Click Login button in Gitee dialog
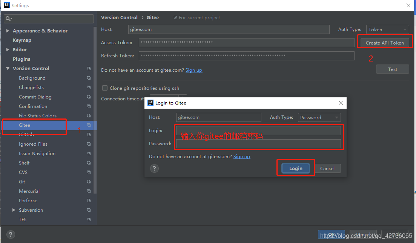Image resolution: width=416 pixels, height=243 pixels. [x=296, y=168]
